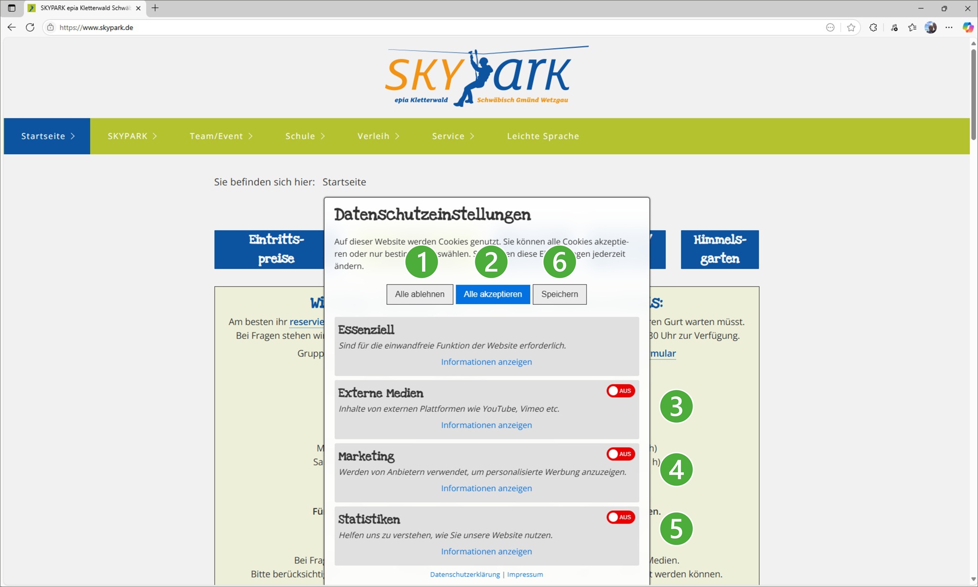Open the tab actions icon at top left
The width and height of the screenshot is (978, 587).
(x=12, y=8)
